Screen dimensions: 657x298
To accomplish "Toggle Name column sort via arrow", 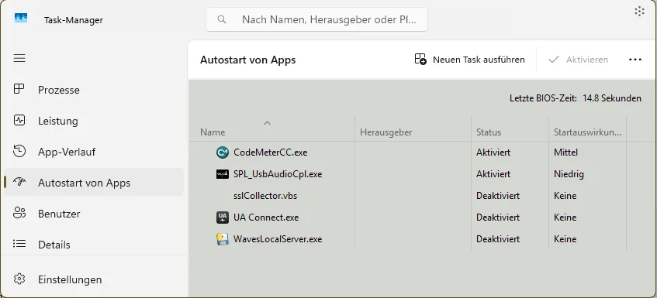I will (267, 123).
